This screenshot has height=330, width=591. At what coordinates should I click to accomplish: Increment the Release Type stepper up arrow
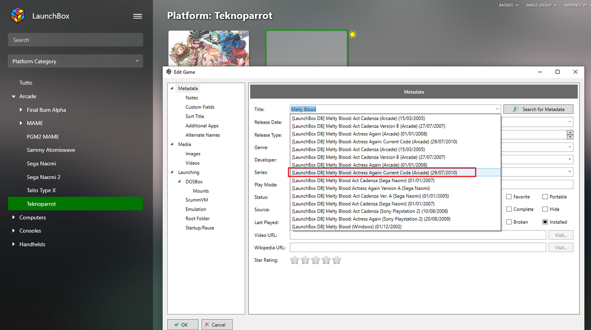tap(570, 133)
